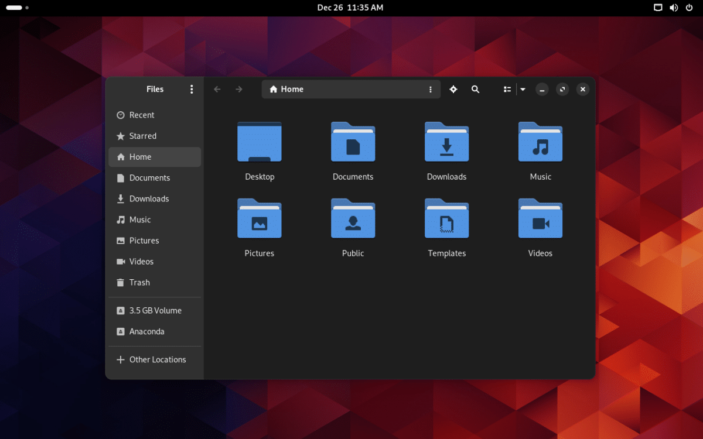Click the location targeting icon near search
The image size is (703, 439).
453,89
